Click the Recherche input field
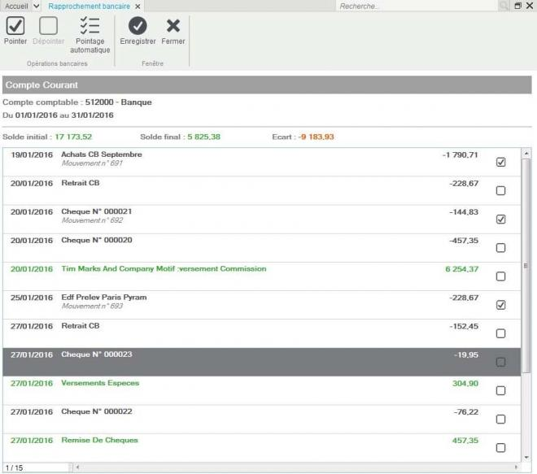537x474 pixels. (416, 6)
